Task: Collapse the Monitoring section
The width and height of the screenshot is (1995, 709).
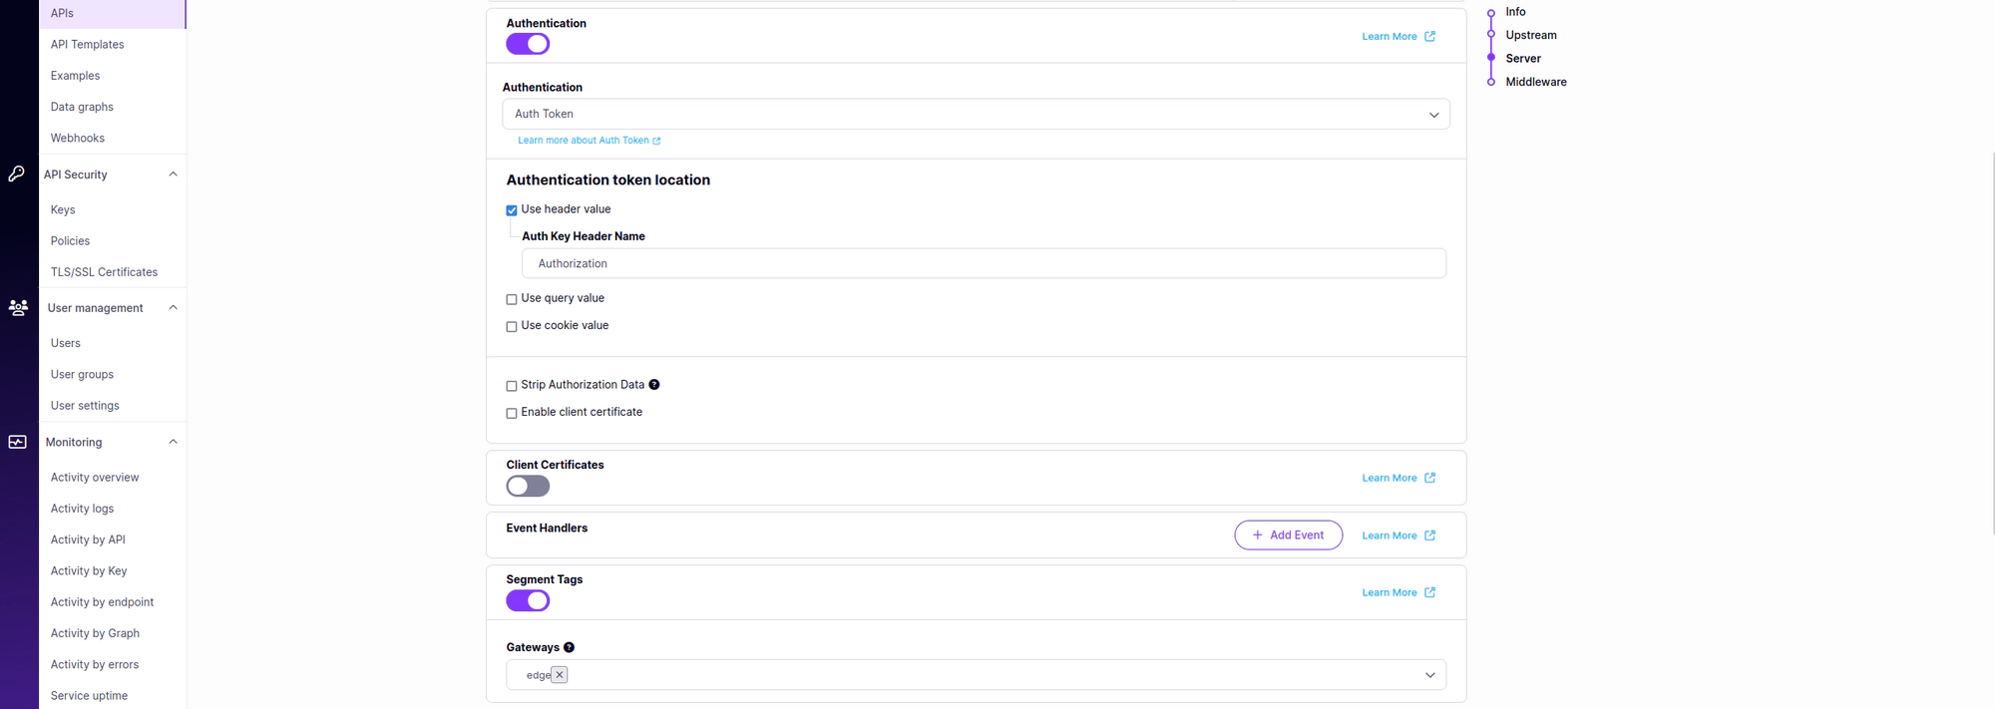Action: (173, 442)
